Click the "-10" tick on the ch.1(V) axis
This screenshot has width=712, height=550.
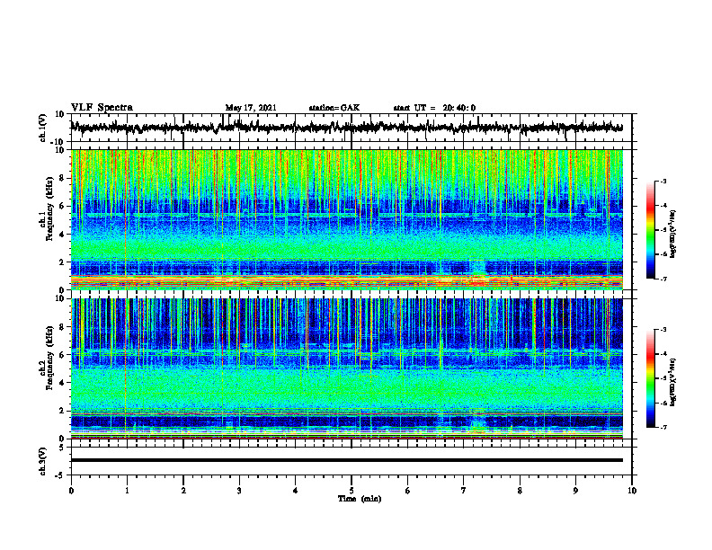point(58,142)
